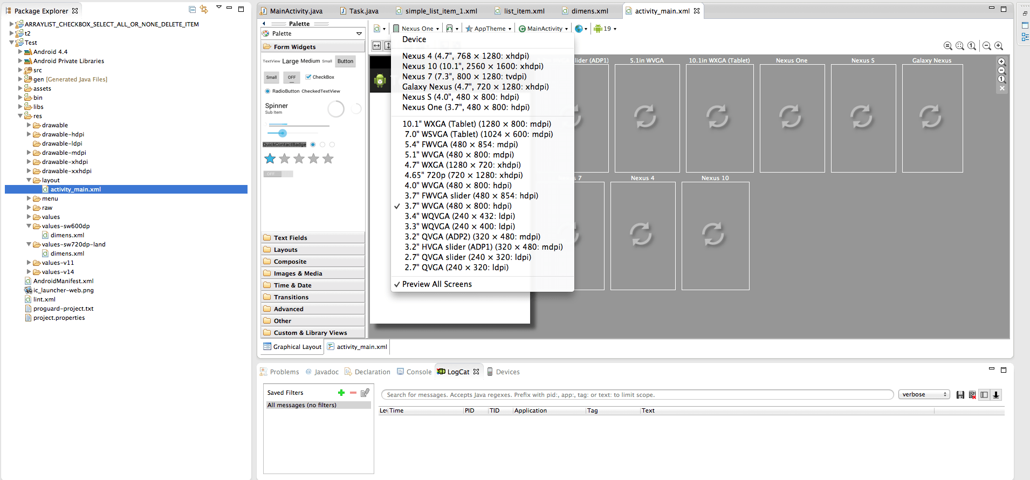This screenshot has height=480, width=1030.
Task: Select the palette RatingBar stars widget
Action: click(x=299, y=159)
